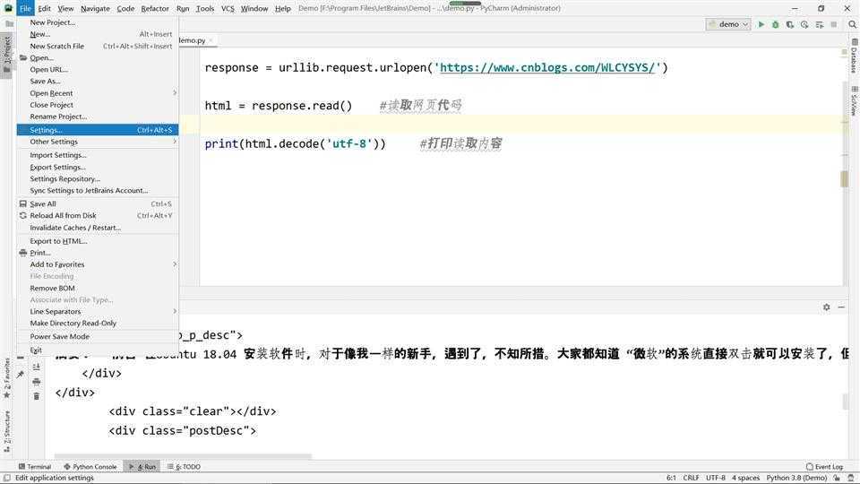Image resolution: width=860 pixels, height=484 pixels.
Task: Open the Database tool window
Action: 854,56
